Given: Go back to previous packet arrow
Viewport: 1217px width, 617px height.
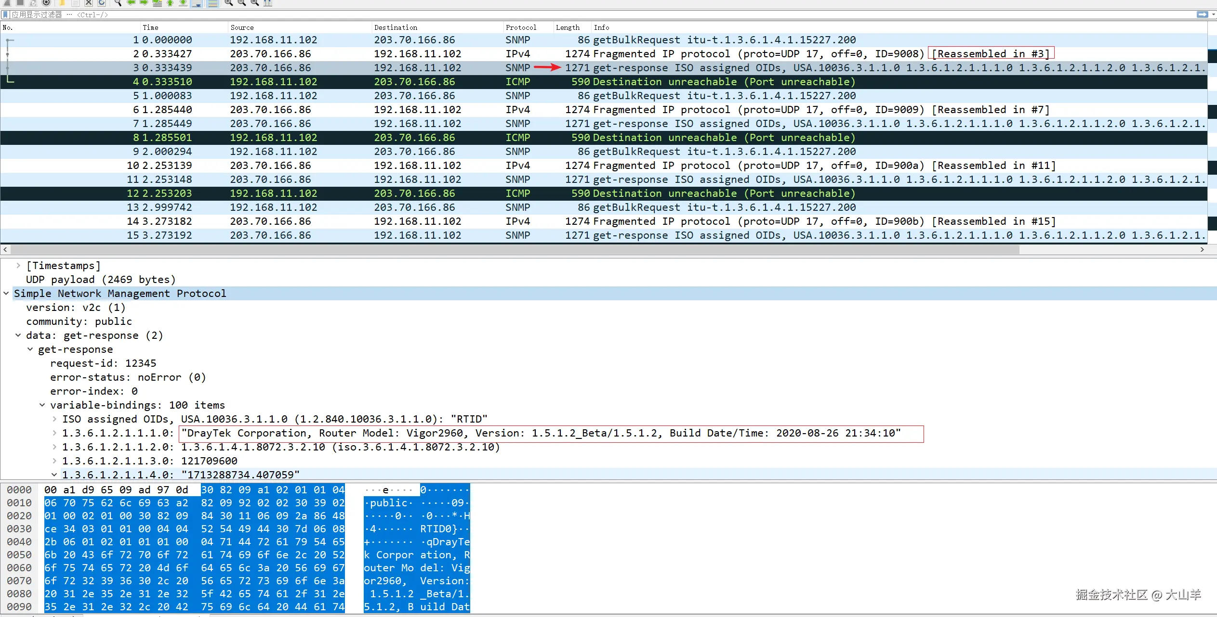Looking at the screenshot, I should 131,3.
